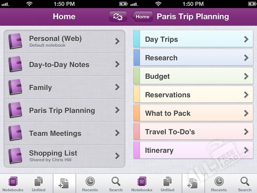
Task: Click the green Budget section color tab
Action: [x=137, y=76]
